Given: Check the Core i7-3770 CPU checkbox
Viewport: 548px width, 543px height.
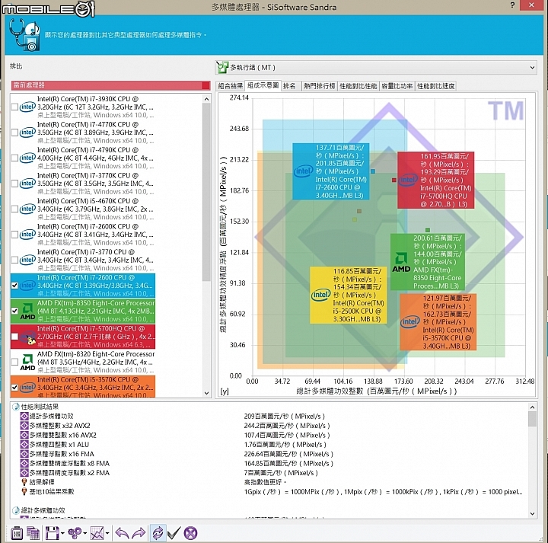Looking at the screenshot, I should point(14,260).
